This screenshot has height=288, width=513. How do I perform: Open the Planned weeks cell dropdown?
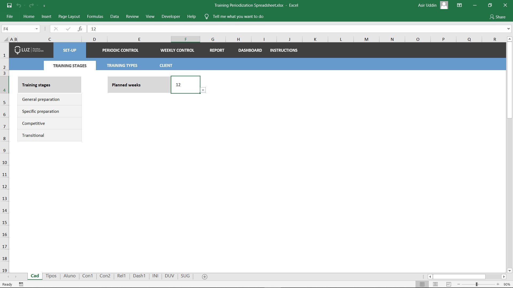[x=203, y=90]
